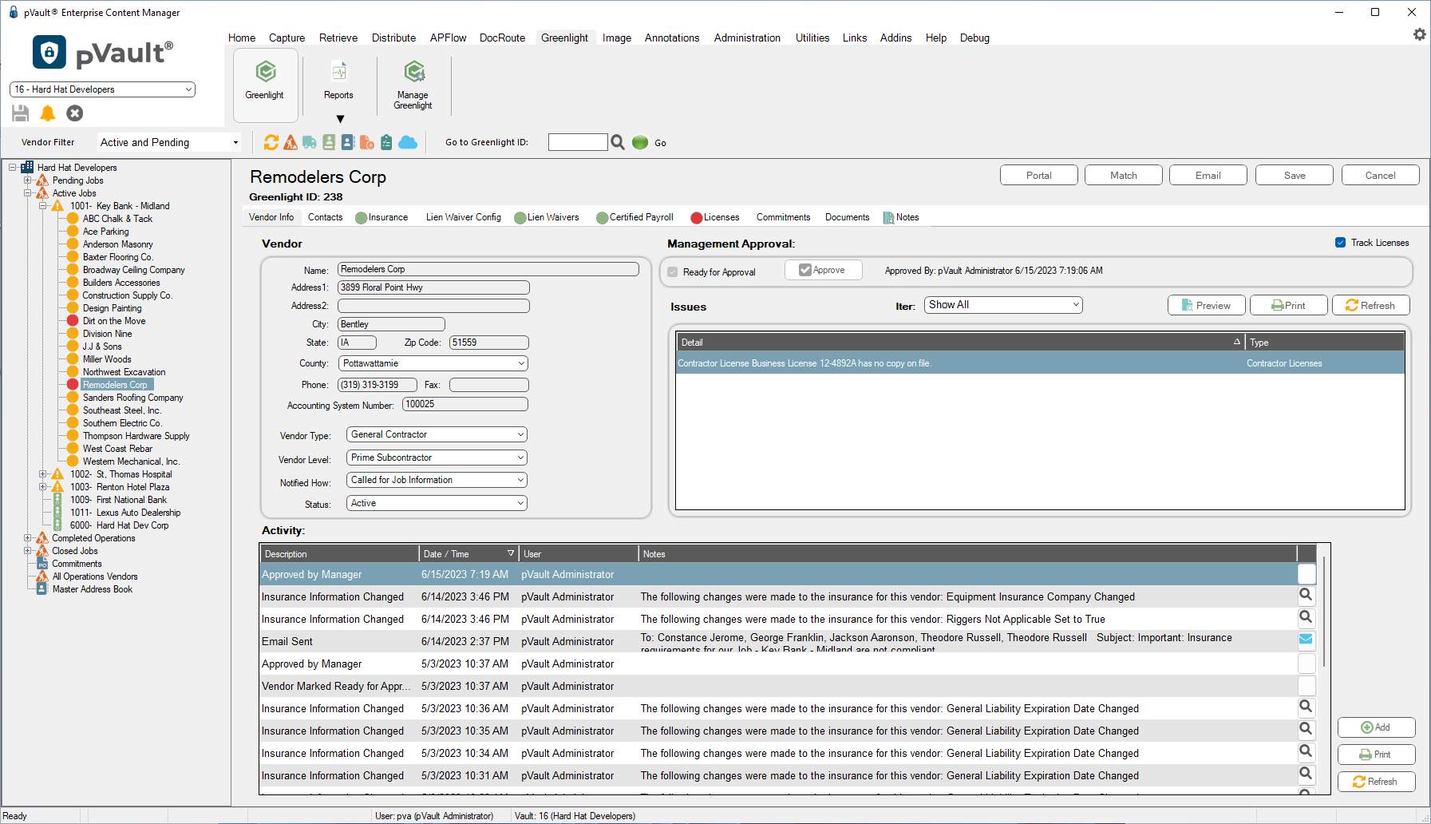The height and width of the screenshot is (824, 1431).
Task: Switch to the Lien Waivers tab
Action: (x=547, y=217)
